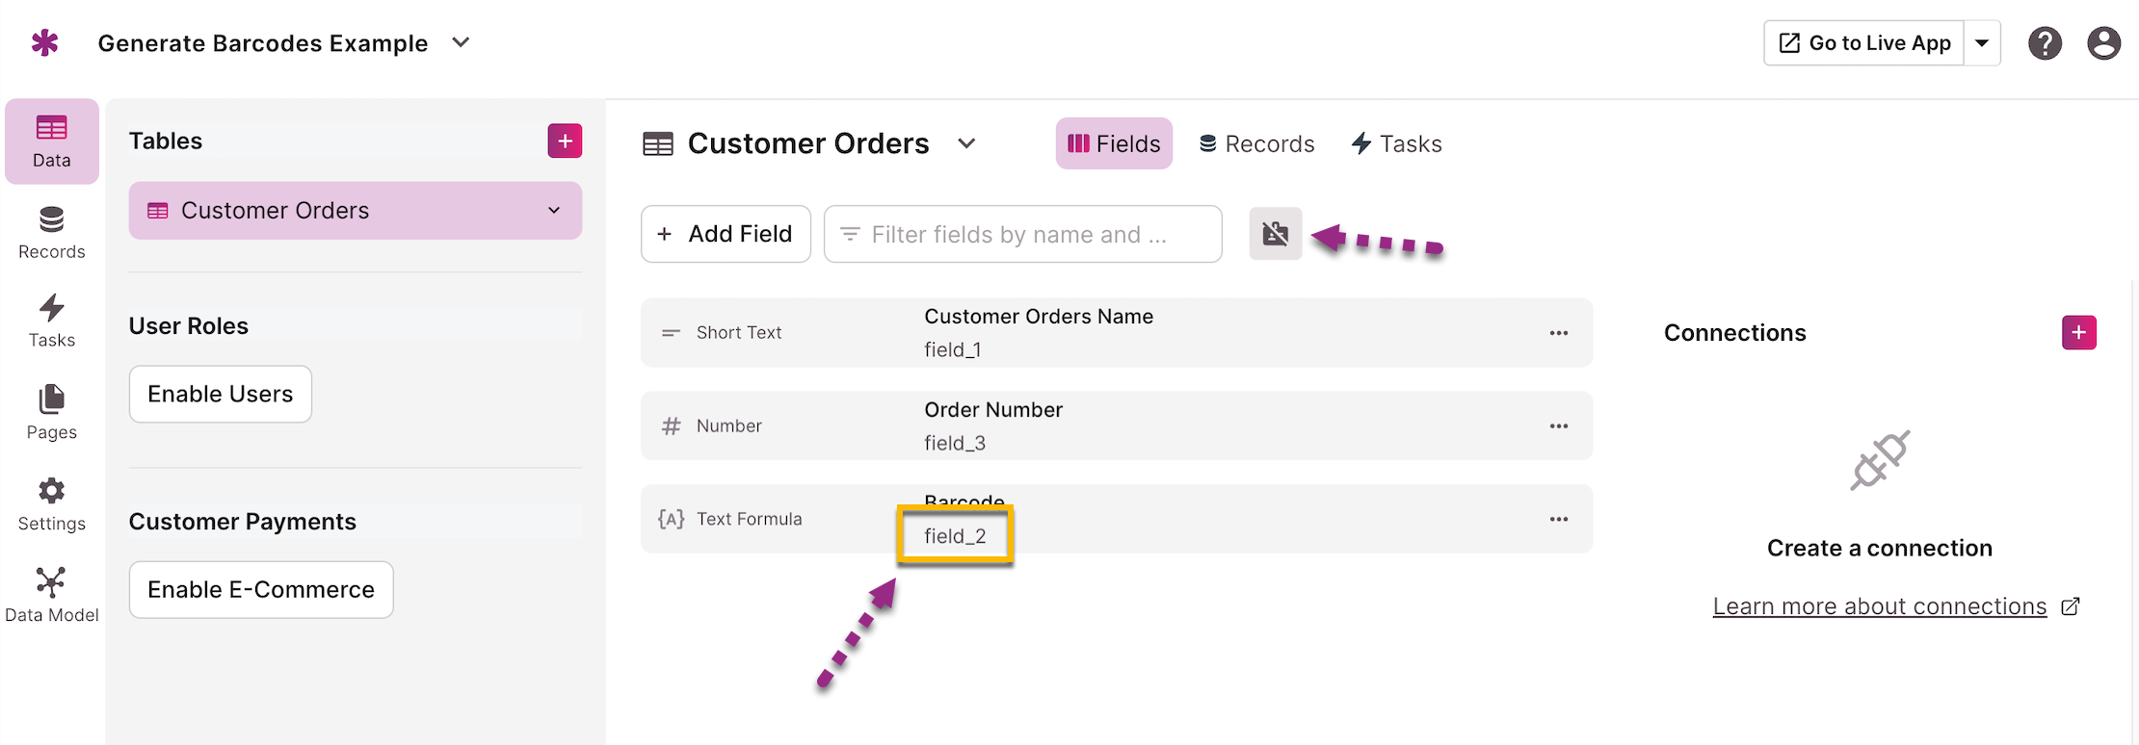2139x745 pixels.
Task: Switch to the Records tab
Action: click(x=1256, y=143)
